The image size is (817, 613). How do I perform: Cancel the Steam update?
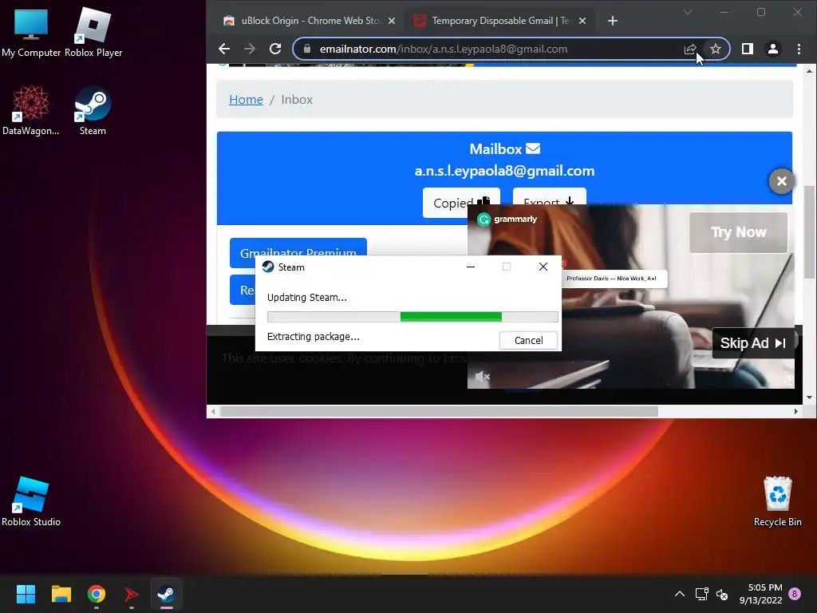(528, 340)
